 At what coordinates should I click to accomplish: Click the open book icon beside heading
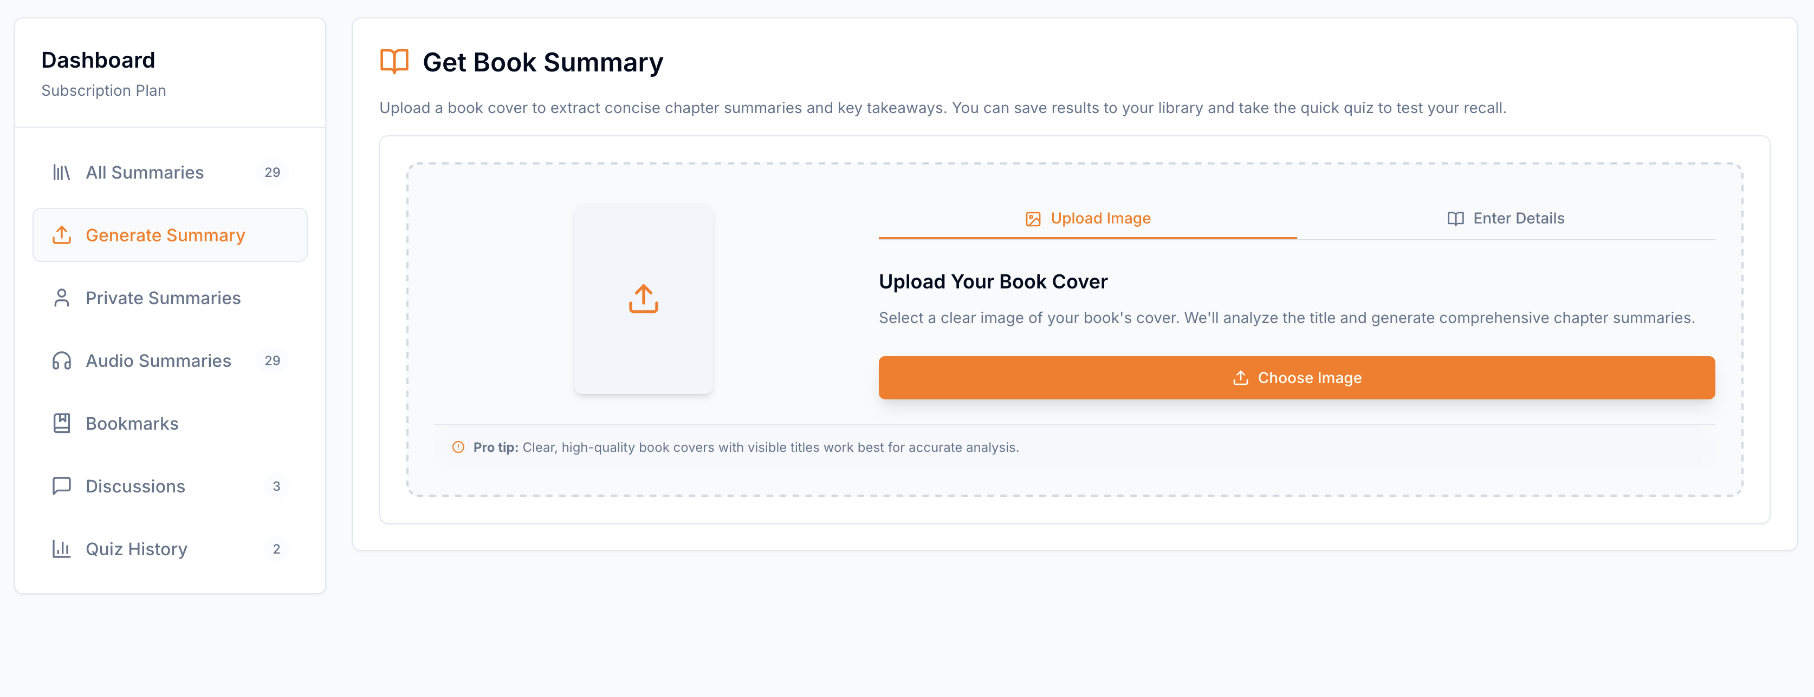click(394, 62)
